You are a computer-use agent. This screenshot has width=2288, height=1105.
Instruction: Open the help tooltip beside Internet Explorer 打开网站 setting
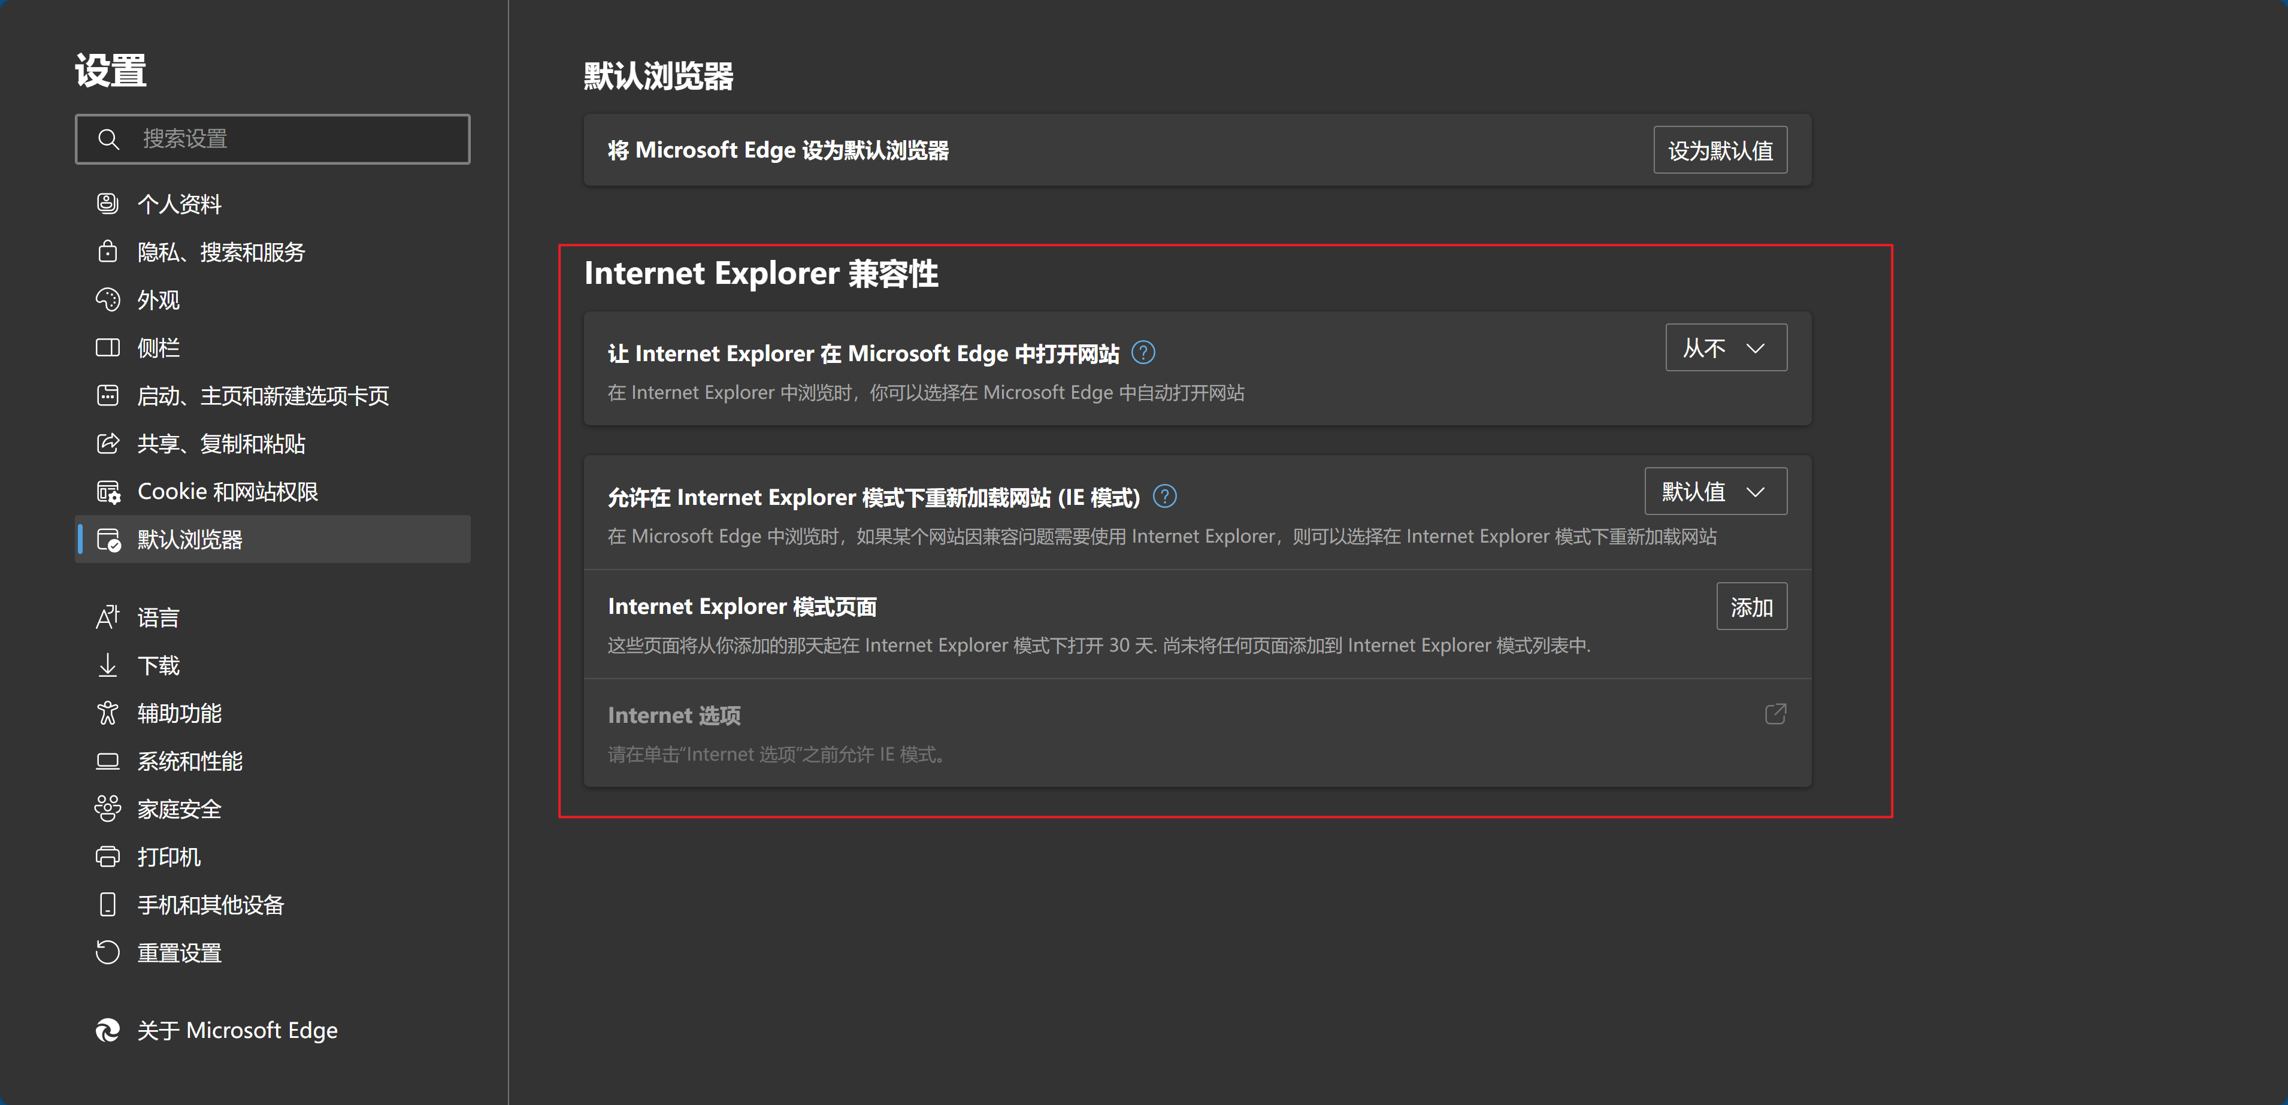click(1144, 352)
